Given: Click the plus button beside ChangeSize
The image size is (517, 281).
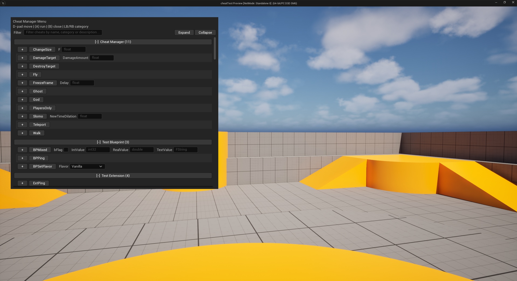Looking at the screenshot, I should 22,50.
